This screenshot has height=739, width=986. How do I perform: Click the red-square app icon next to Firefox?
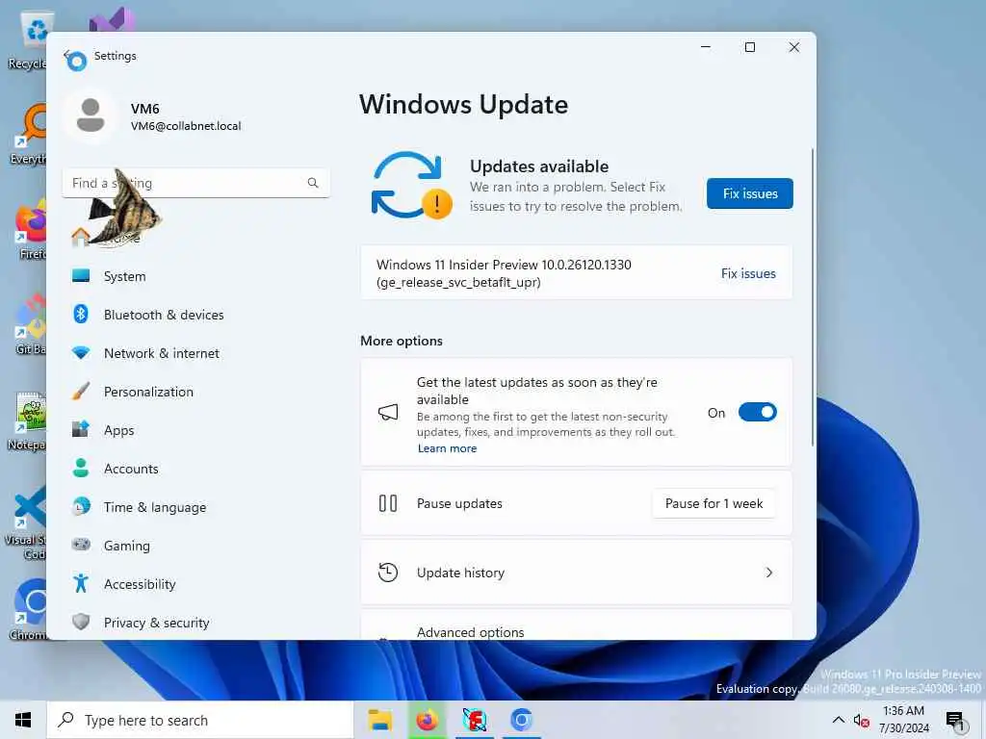474,720
